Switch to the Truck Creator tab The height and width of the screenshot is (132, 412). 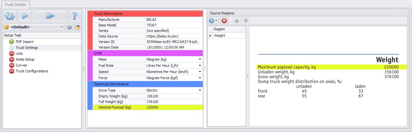pos(15,4)
